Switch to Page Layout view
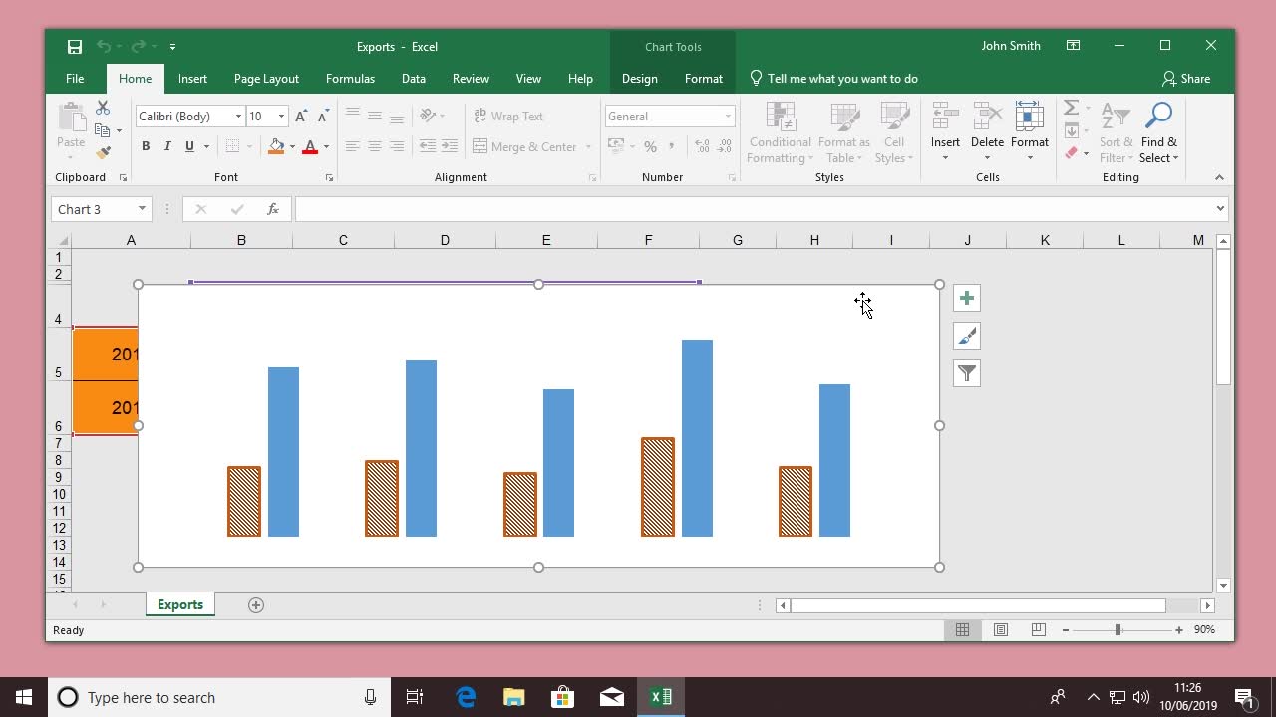The width and height of the screenshot is (1276, 717). 1000,630
